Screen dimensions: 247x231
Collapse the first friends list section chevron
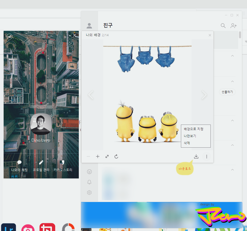pyautogui.click(x=232, y=56)
